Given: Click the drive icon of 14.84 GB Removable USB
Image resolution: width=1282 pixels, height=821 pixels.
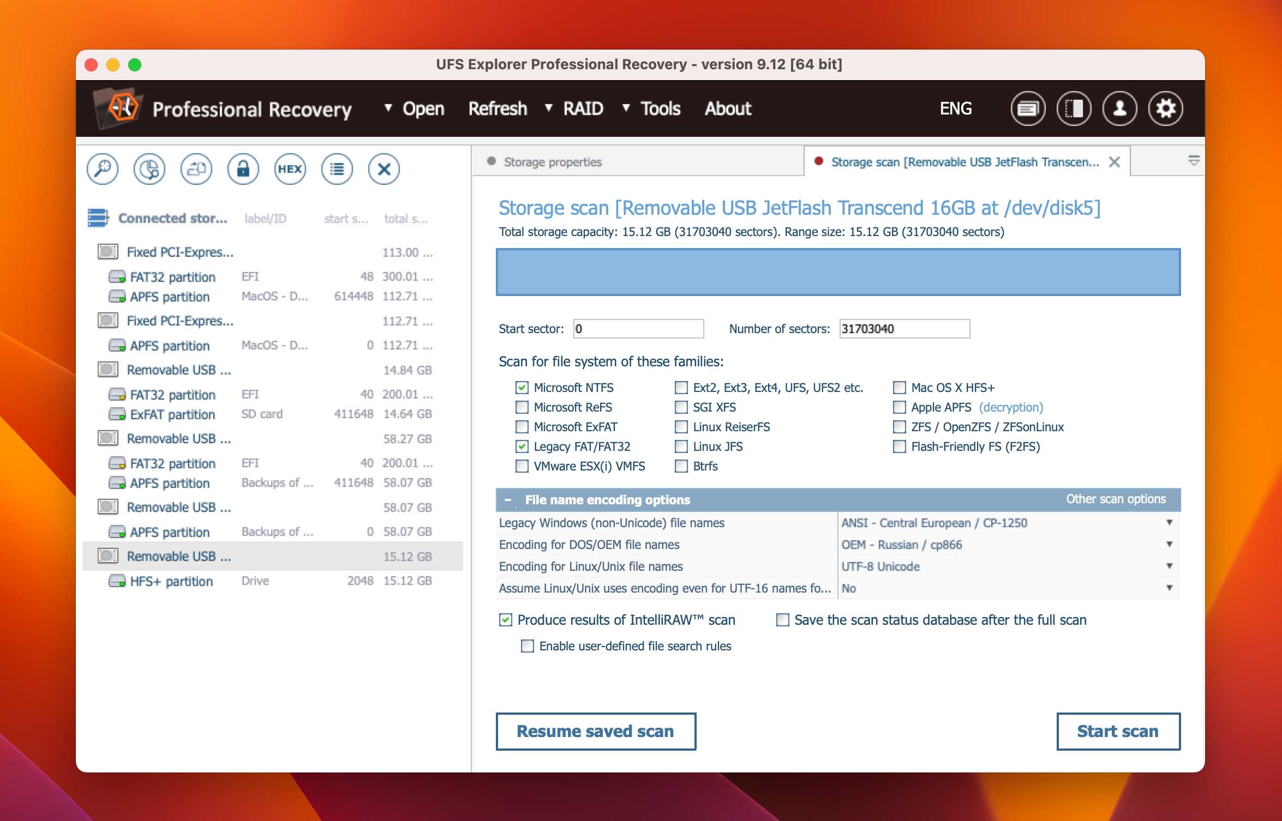Looking at the screenshot, I should [x=107, y=370].
